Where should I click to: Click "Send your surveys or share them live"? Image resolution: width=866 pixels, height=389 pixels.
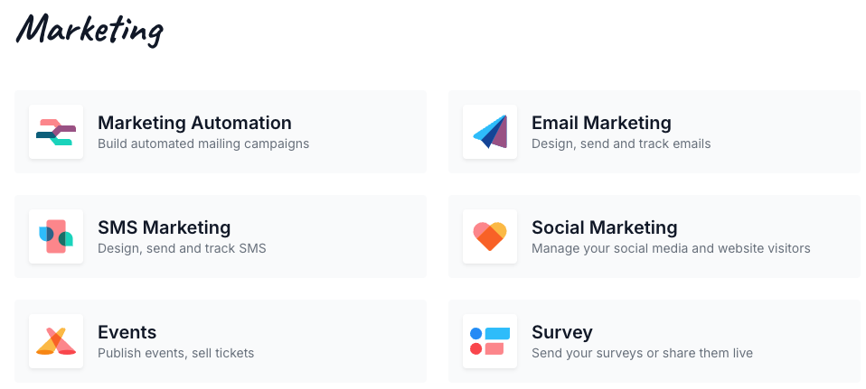(x=642, y=353)
